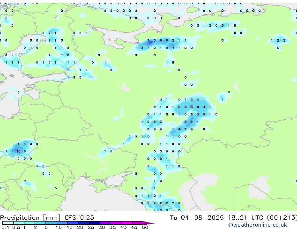Viewport: 297px width, 229px height.
Task: Click the "Precipitation [mm]" title text
Action: (30, 218)
